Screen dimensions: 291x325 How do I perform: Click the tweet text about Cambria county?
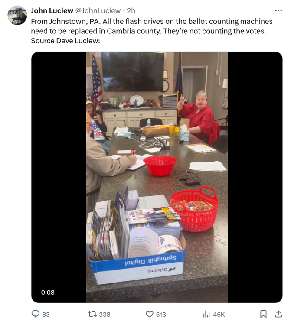(x=152, y=31)
